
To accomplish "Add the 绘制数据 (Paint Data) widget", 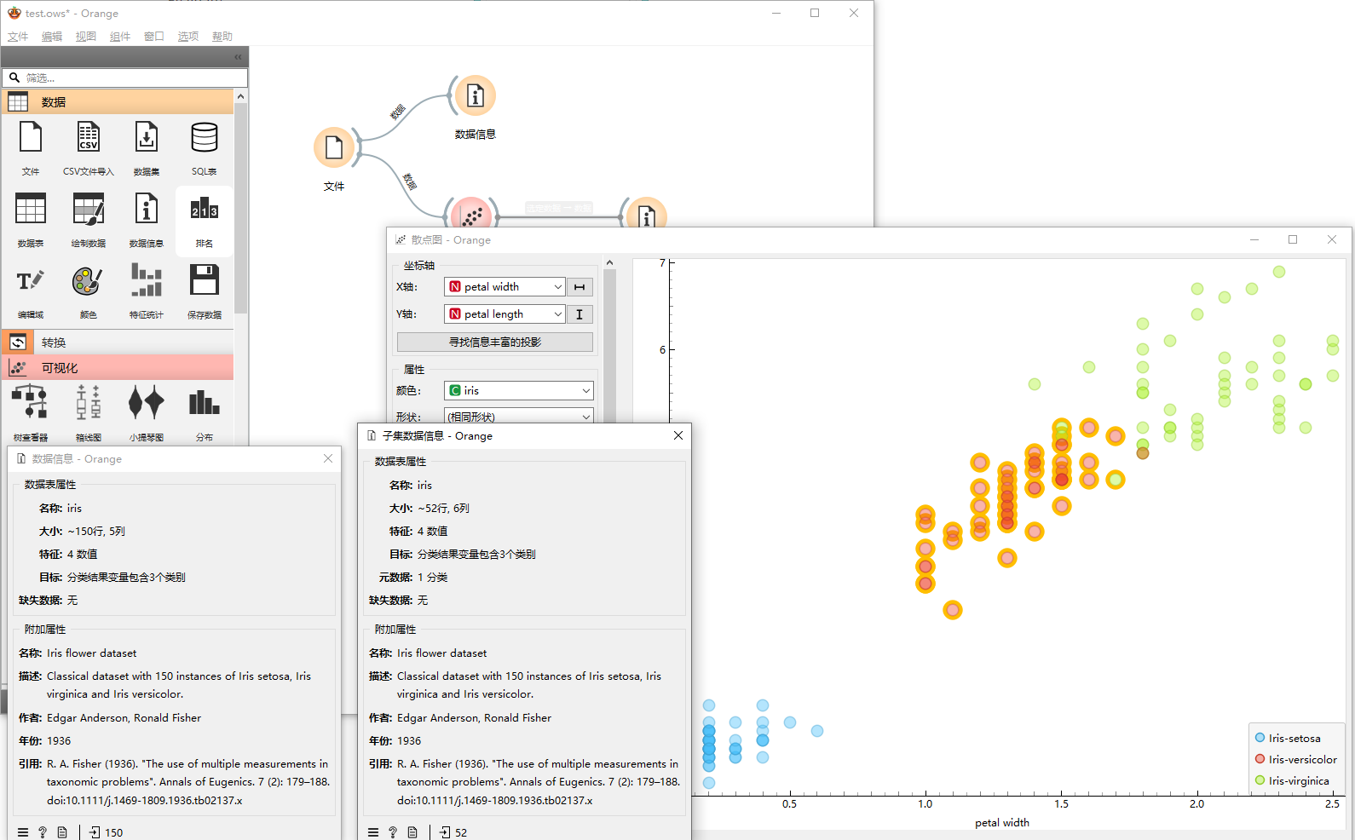I will point(89,220).
